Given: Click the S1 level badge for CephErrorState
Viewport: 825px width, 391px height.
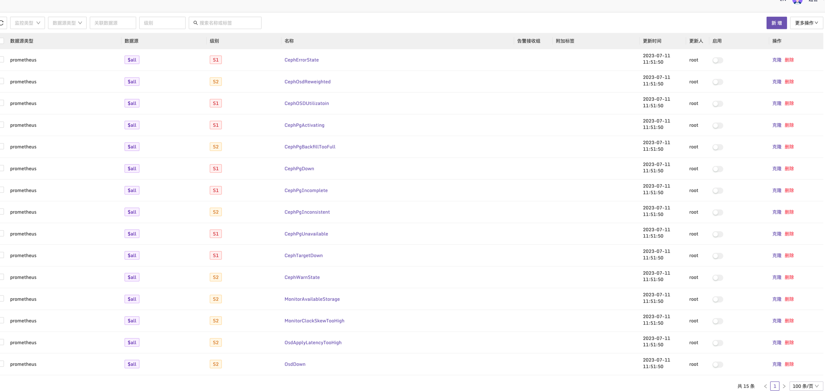Looking at the screenshot, I should tap(216, 60).
